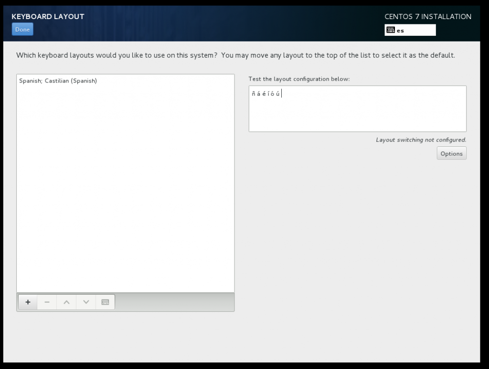This screenshot has width=489, height=369.
Task: Click the test configuration area below its label
Action: click(357, 109)
